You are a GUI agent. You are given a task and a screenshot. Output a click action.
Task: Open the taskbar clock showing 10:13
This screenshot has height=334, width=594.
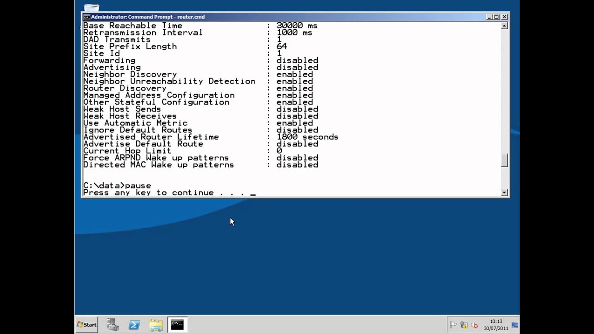point(496,325)
